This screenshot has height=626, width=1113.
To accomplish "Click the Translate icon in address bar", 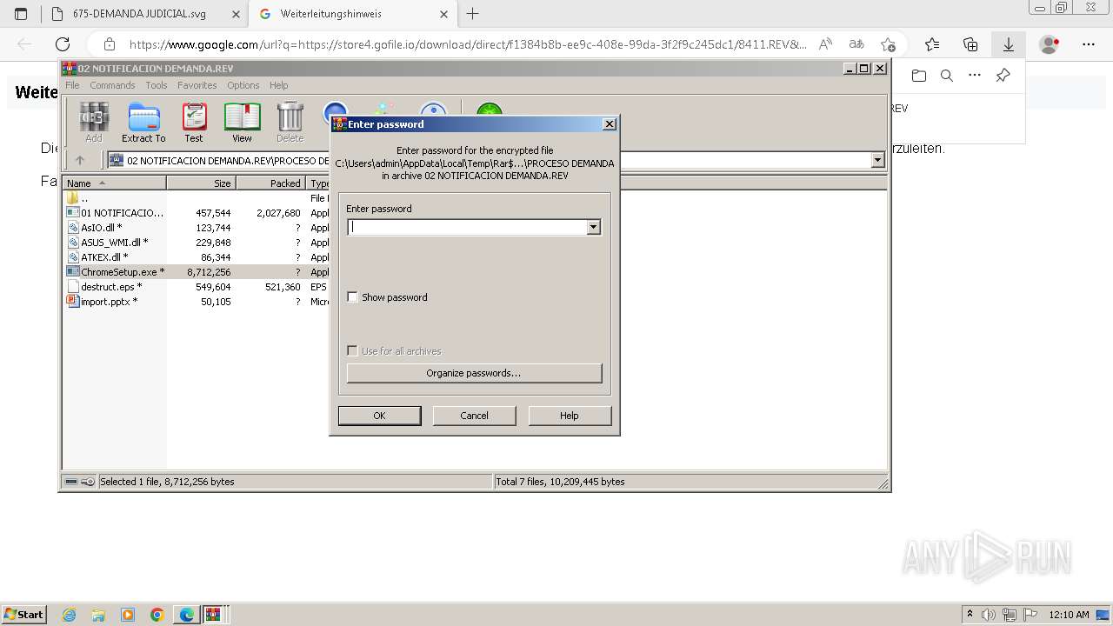I will click(x=856, y=44).
